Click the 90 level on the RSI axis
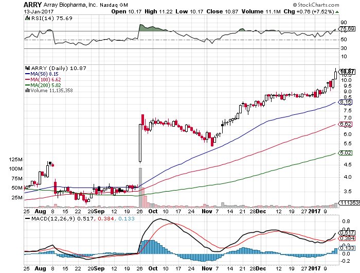This screenshot has height=273, width=360. point(344,23)
